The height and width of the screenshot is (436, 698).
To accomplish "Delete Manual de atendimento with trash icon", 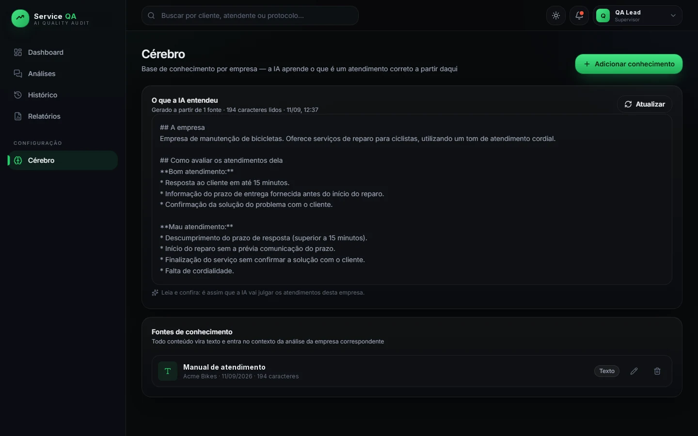I will click(x=657, y=371).
